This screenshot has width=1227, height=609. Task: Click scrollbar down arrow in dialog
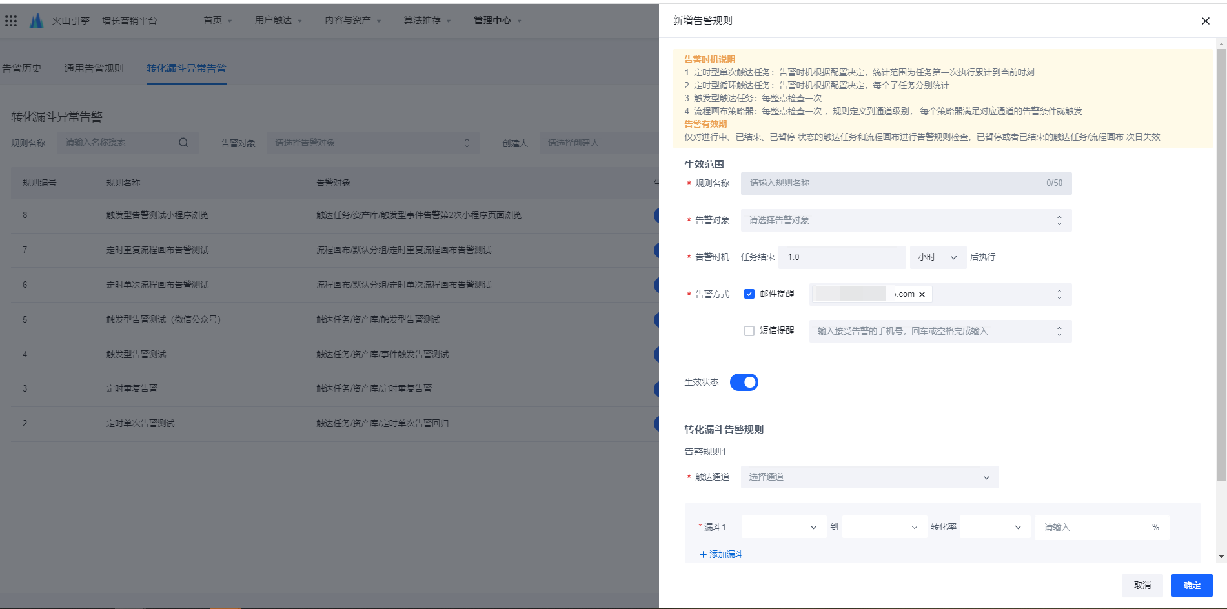[1221, 557]
